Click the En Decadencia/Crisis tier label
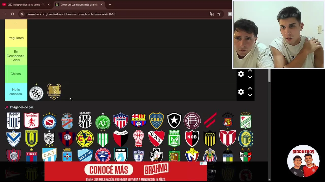Screen dimensions: 325x182 [x=16, y=56]
